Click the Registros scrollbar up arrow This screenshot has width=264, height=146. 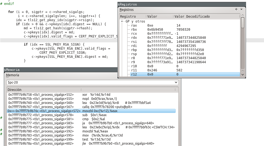(243, 15)
